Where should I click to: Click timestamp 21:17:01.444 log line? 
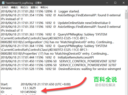pos(26,57)
